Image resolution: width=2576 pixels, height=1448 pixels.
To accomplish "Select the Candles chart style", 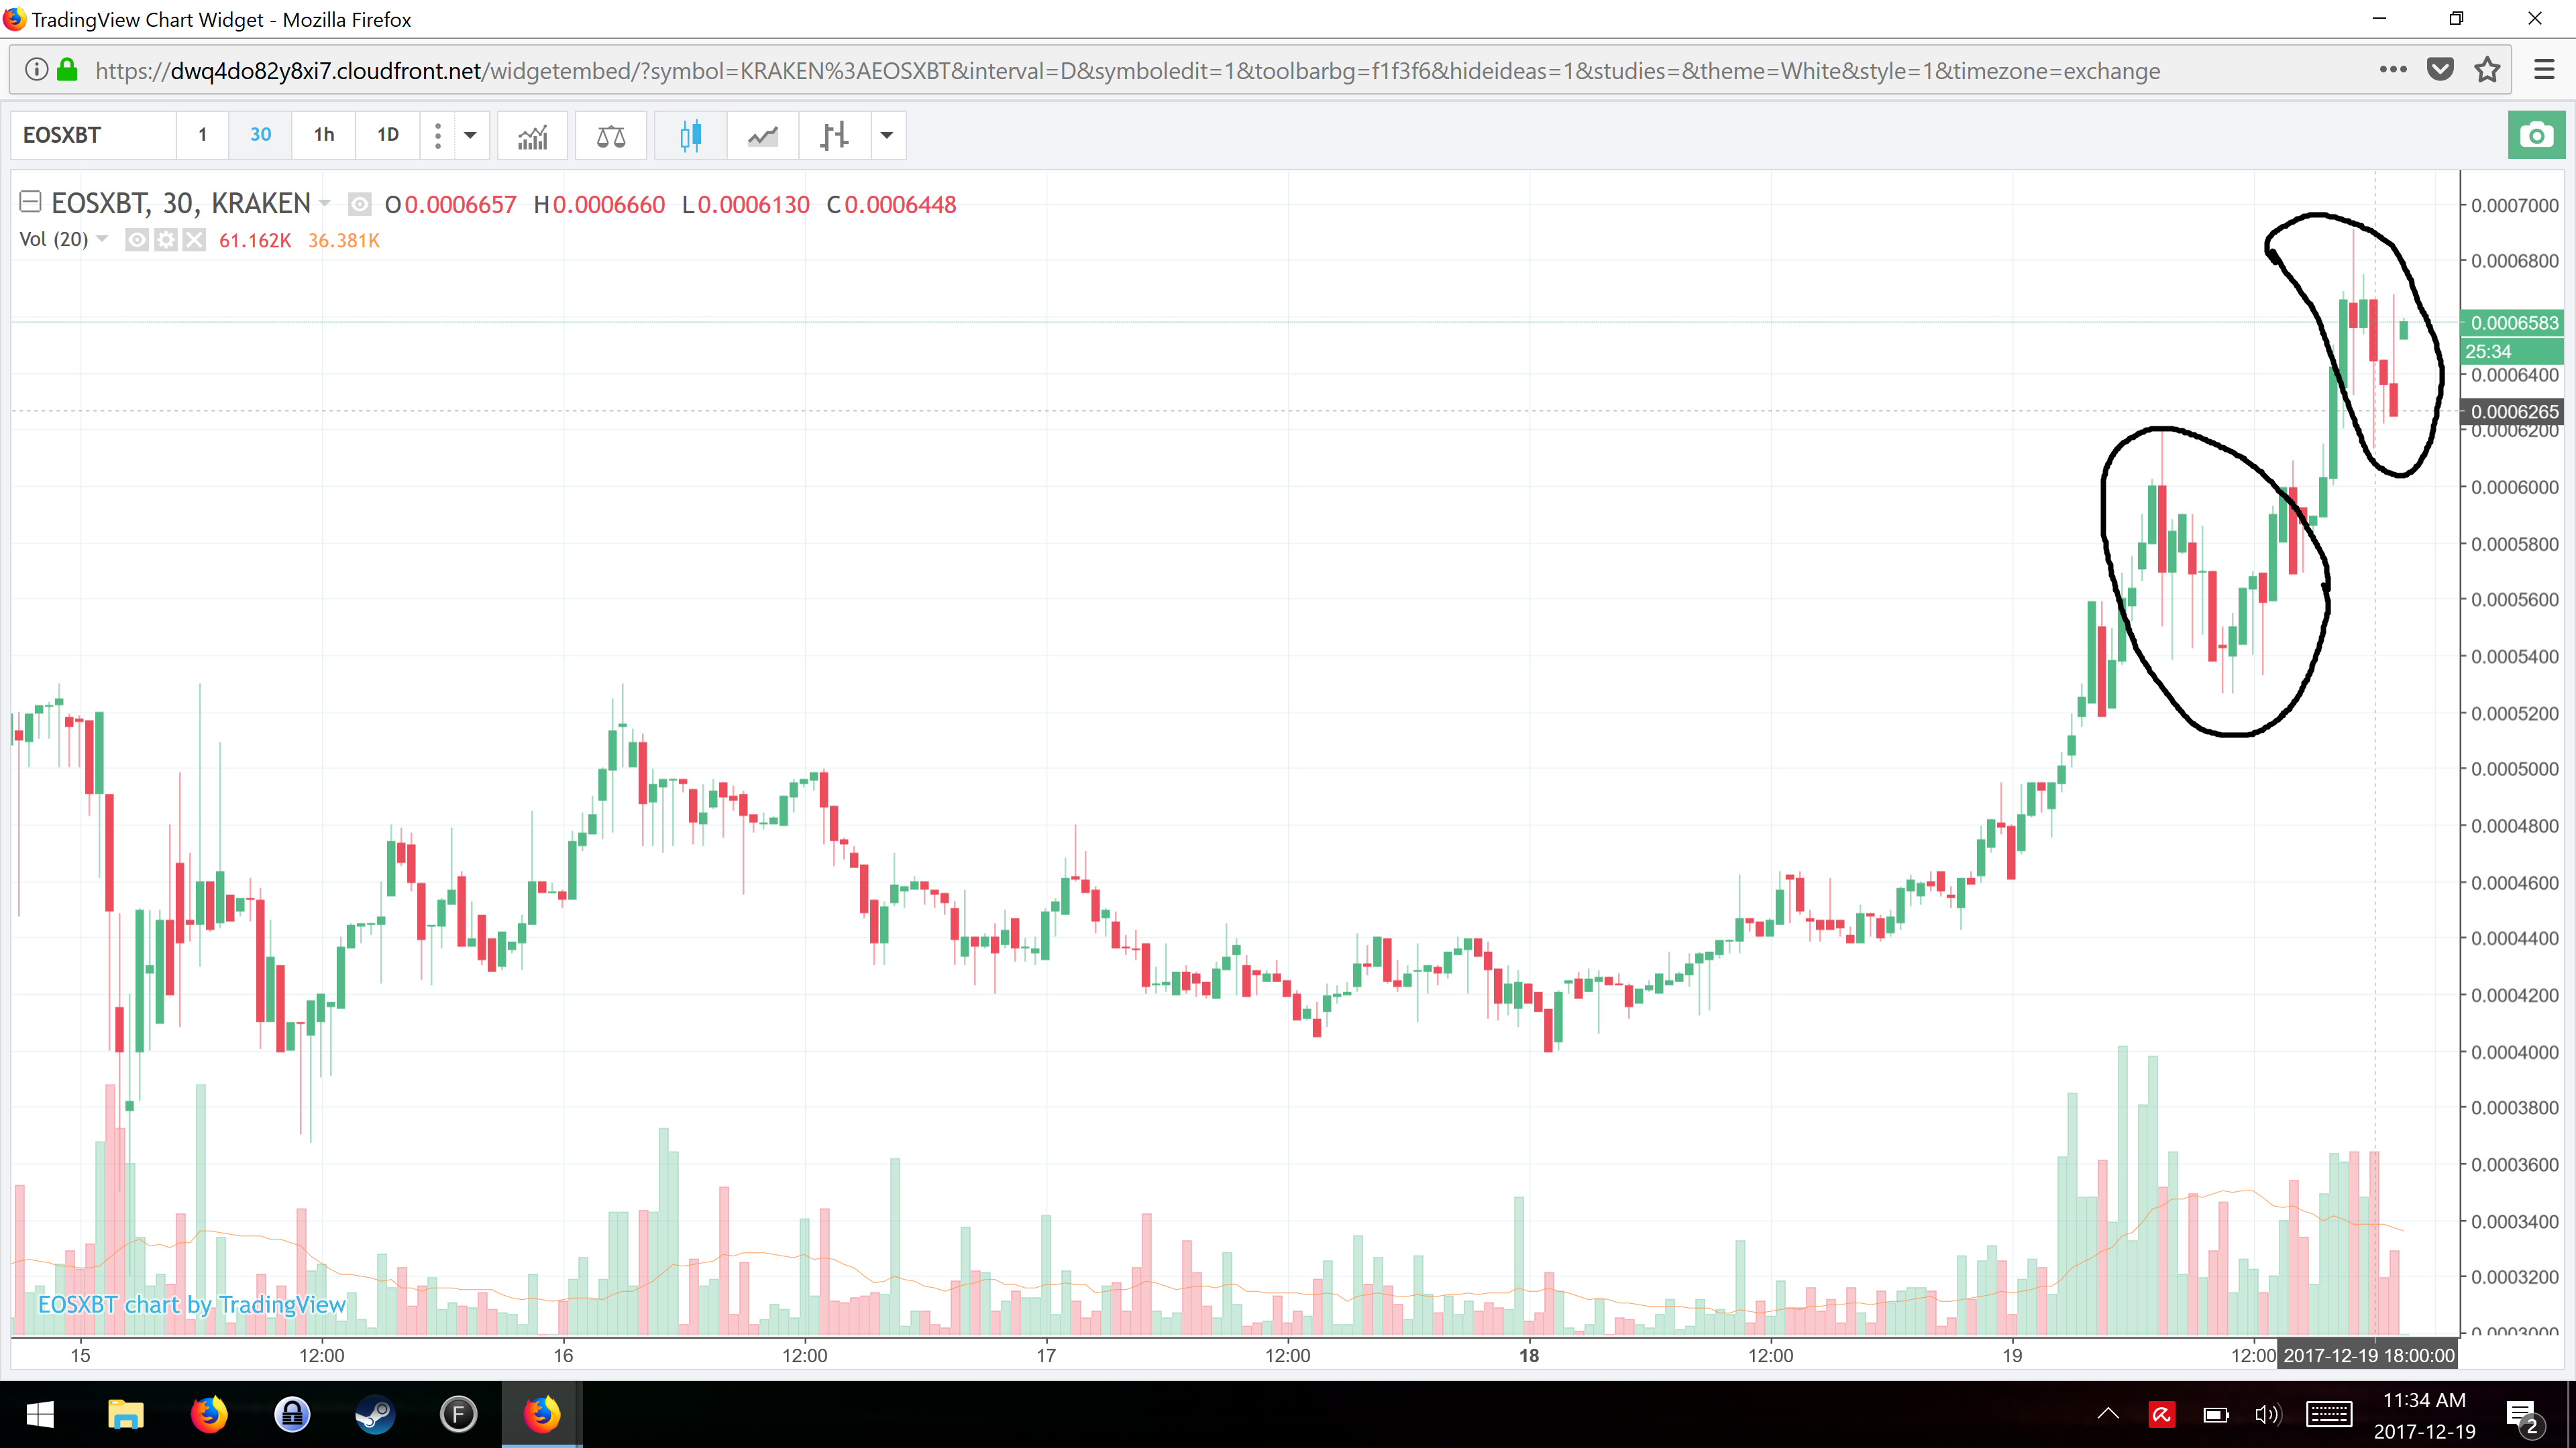I will coord(690,135).
